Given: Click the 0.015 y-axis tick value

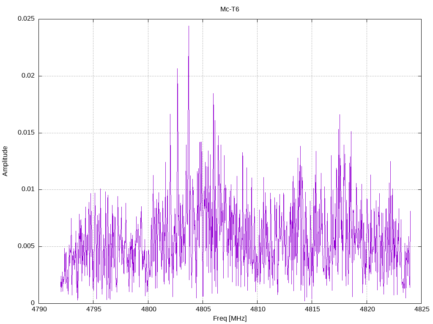Looking at the screenshot, I should 26,132.
